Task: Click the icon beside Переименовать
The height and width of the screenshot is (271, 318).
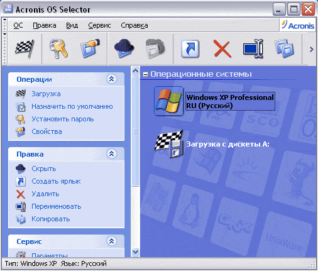Action: pos(21,207)
